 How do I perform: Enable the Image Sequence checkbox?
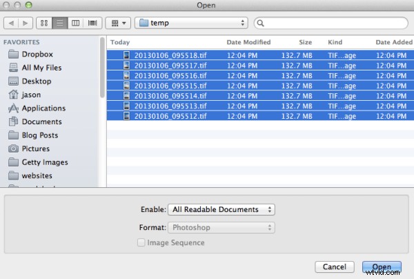[x=141, y=242]
